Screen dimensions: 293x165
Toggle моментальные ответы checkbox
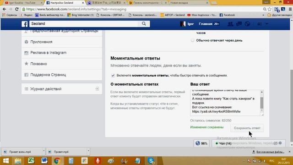pos(113,75)
